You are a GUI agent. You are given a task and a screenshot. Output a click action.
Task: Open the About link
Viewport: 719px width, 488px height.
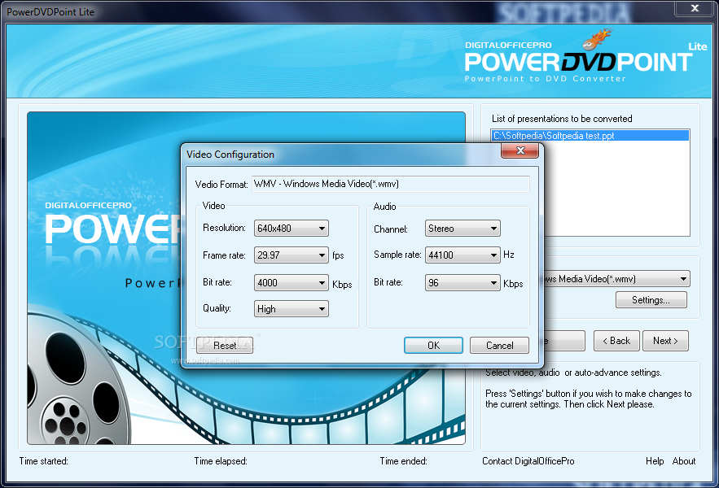pyautogui.click(x=684, y=461)
